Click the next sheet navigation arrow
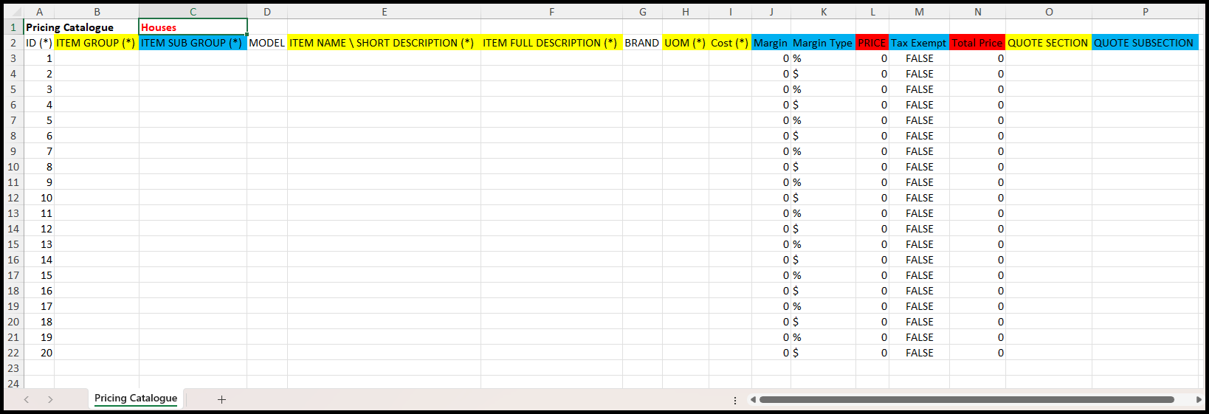1209x414 pixels. pos(50,399)
